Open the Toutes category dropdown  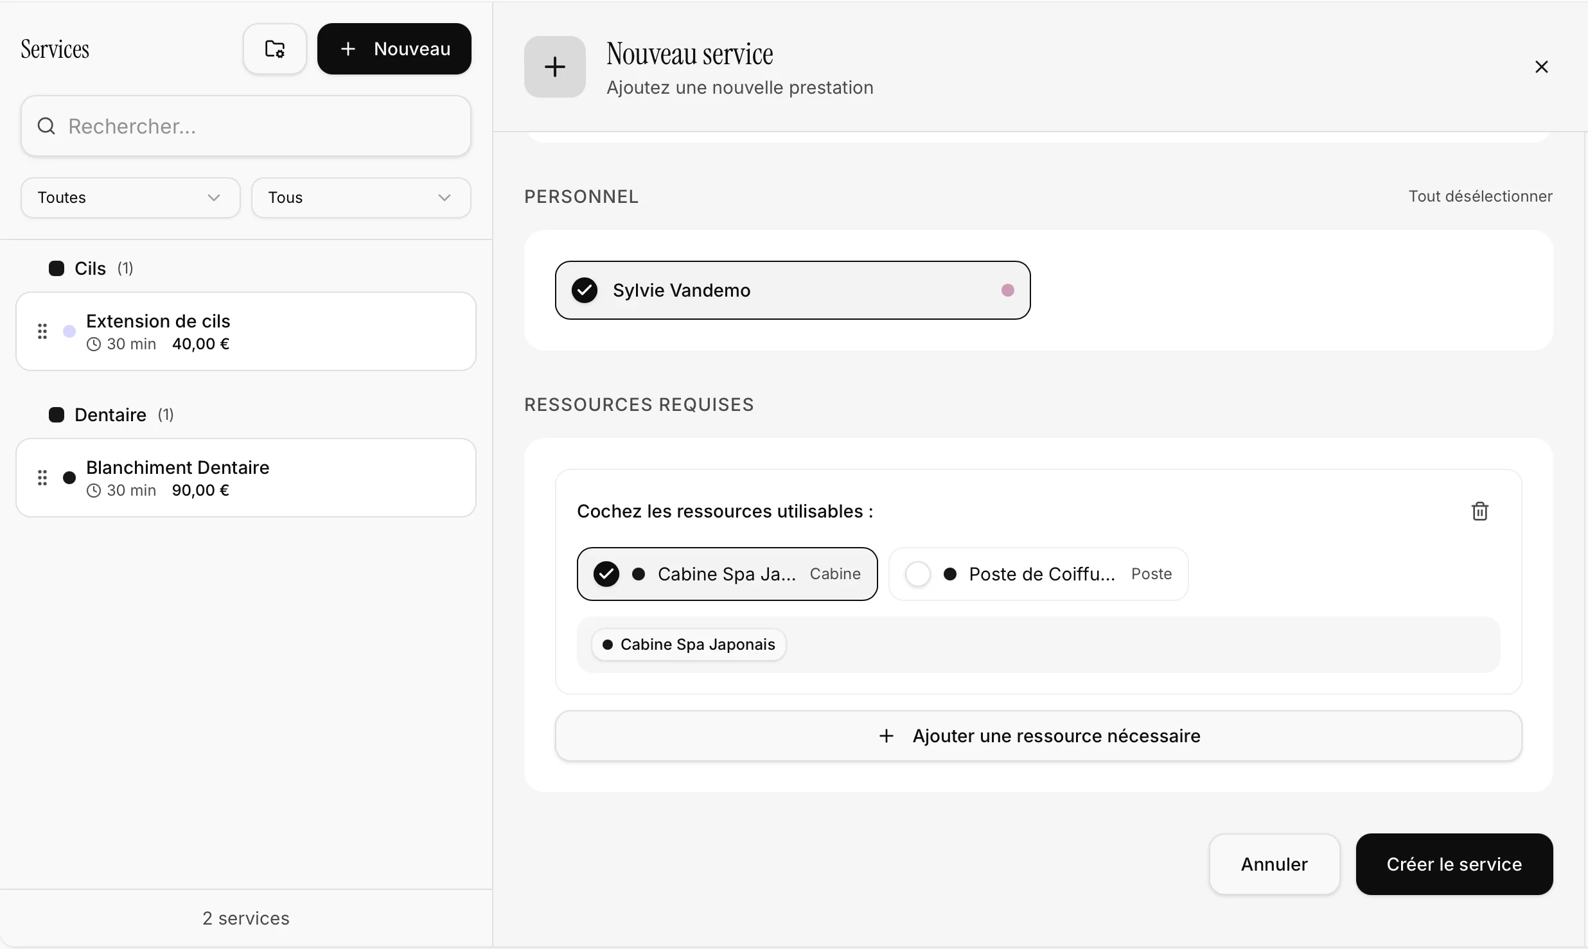point(128,197)
